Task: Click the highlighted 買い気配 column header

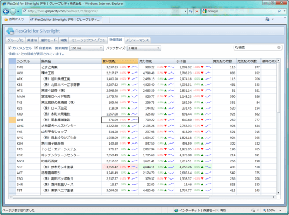Action: pyautogui.click(x=120, y=61)
